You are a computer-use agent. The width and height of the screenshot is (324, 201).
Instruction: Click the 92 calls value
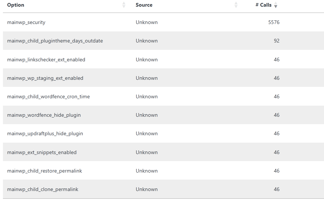tap(277, 41)
